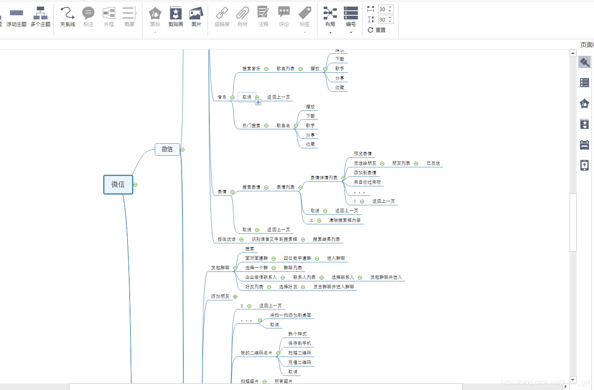The image size is (594, 390).
Task: Select the central 微信 root topic
Action: 118,184
